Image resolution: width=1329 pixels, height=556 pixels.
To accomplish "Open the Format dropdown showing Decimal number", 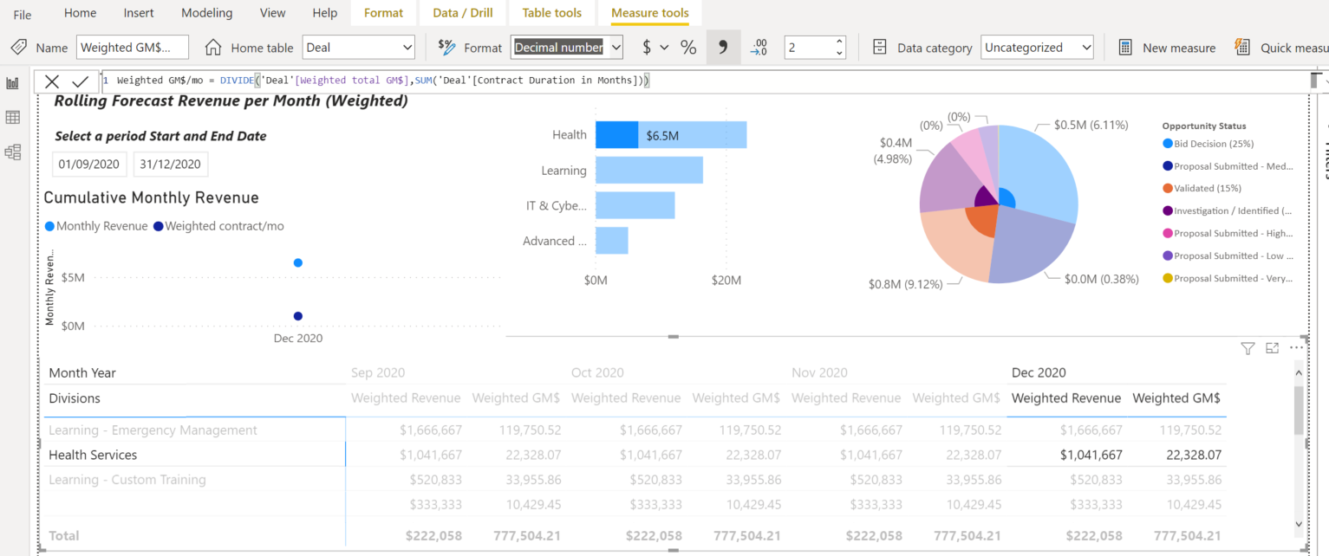I will (x=567, y=48).
